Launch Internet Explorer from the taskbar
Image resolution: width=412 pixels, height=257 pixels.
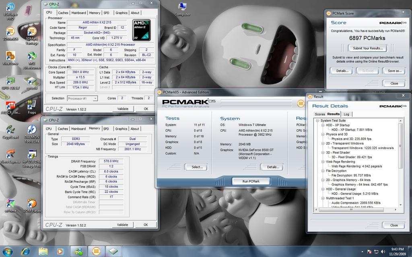point(25,251)
